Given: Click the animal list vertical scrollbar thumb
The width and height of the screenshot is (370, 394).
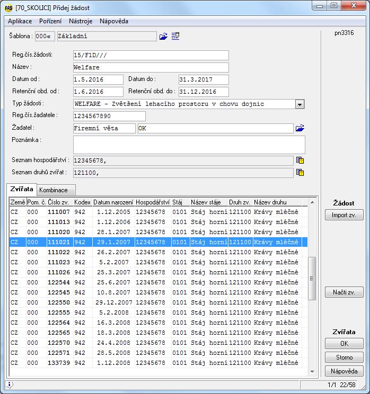Looking at the screenshot, I should tap(312, 279).
